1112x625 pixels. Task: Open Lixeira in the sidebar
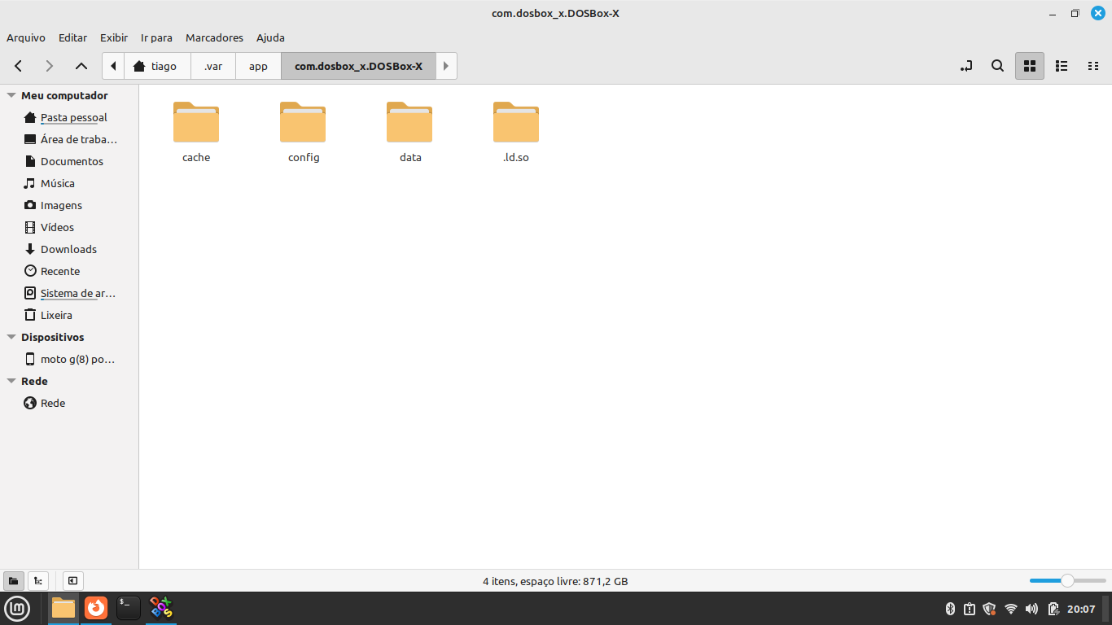click(56, 315)
